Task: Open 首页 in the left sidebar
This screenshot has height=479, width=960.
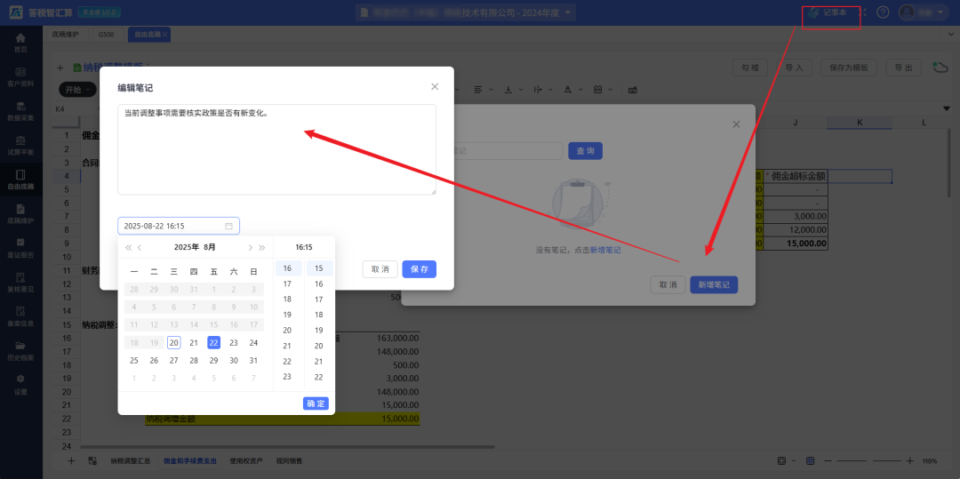Action: click(x=20, y=42)
